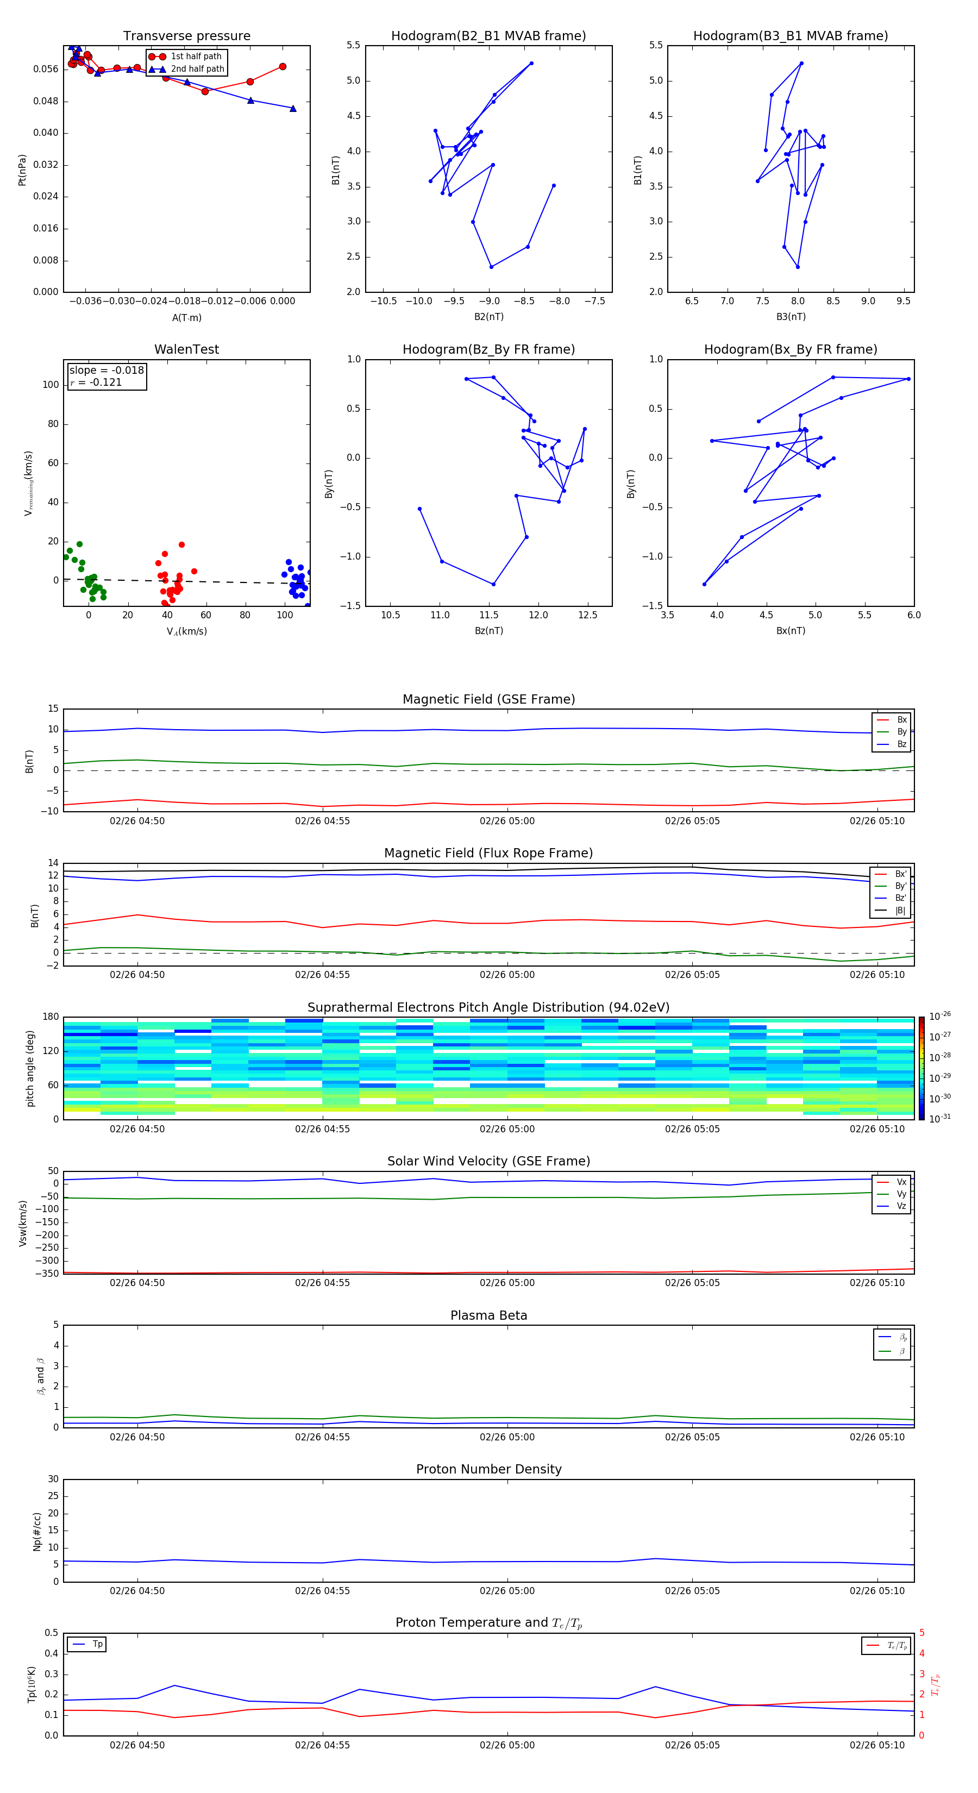Select the By' entry in flux rope legend
This screenshot has width=978, height=1793.
click(891, 886)
